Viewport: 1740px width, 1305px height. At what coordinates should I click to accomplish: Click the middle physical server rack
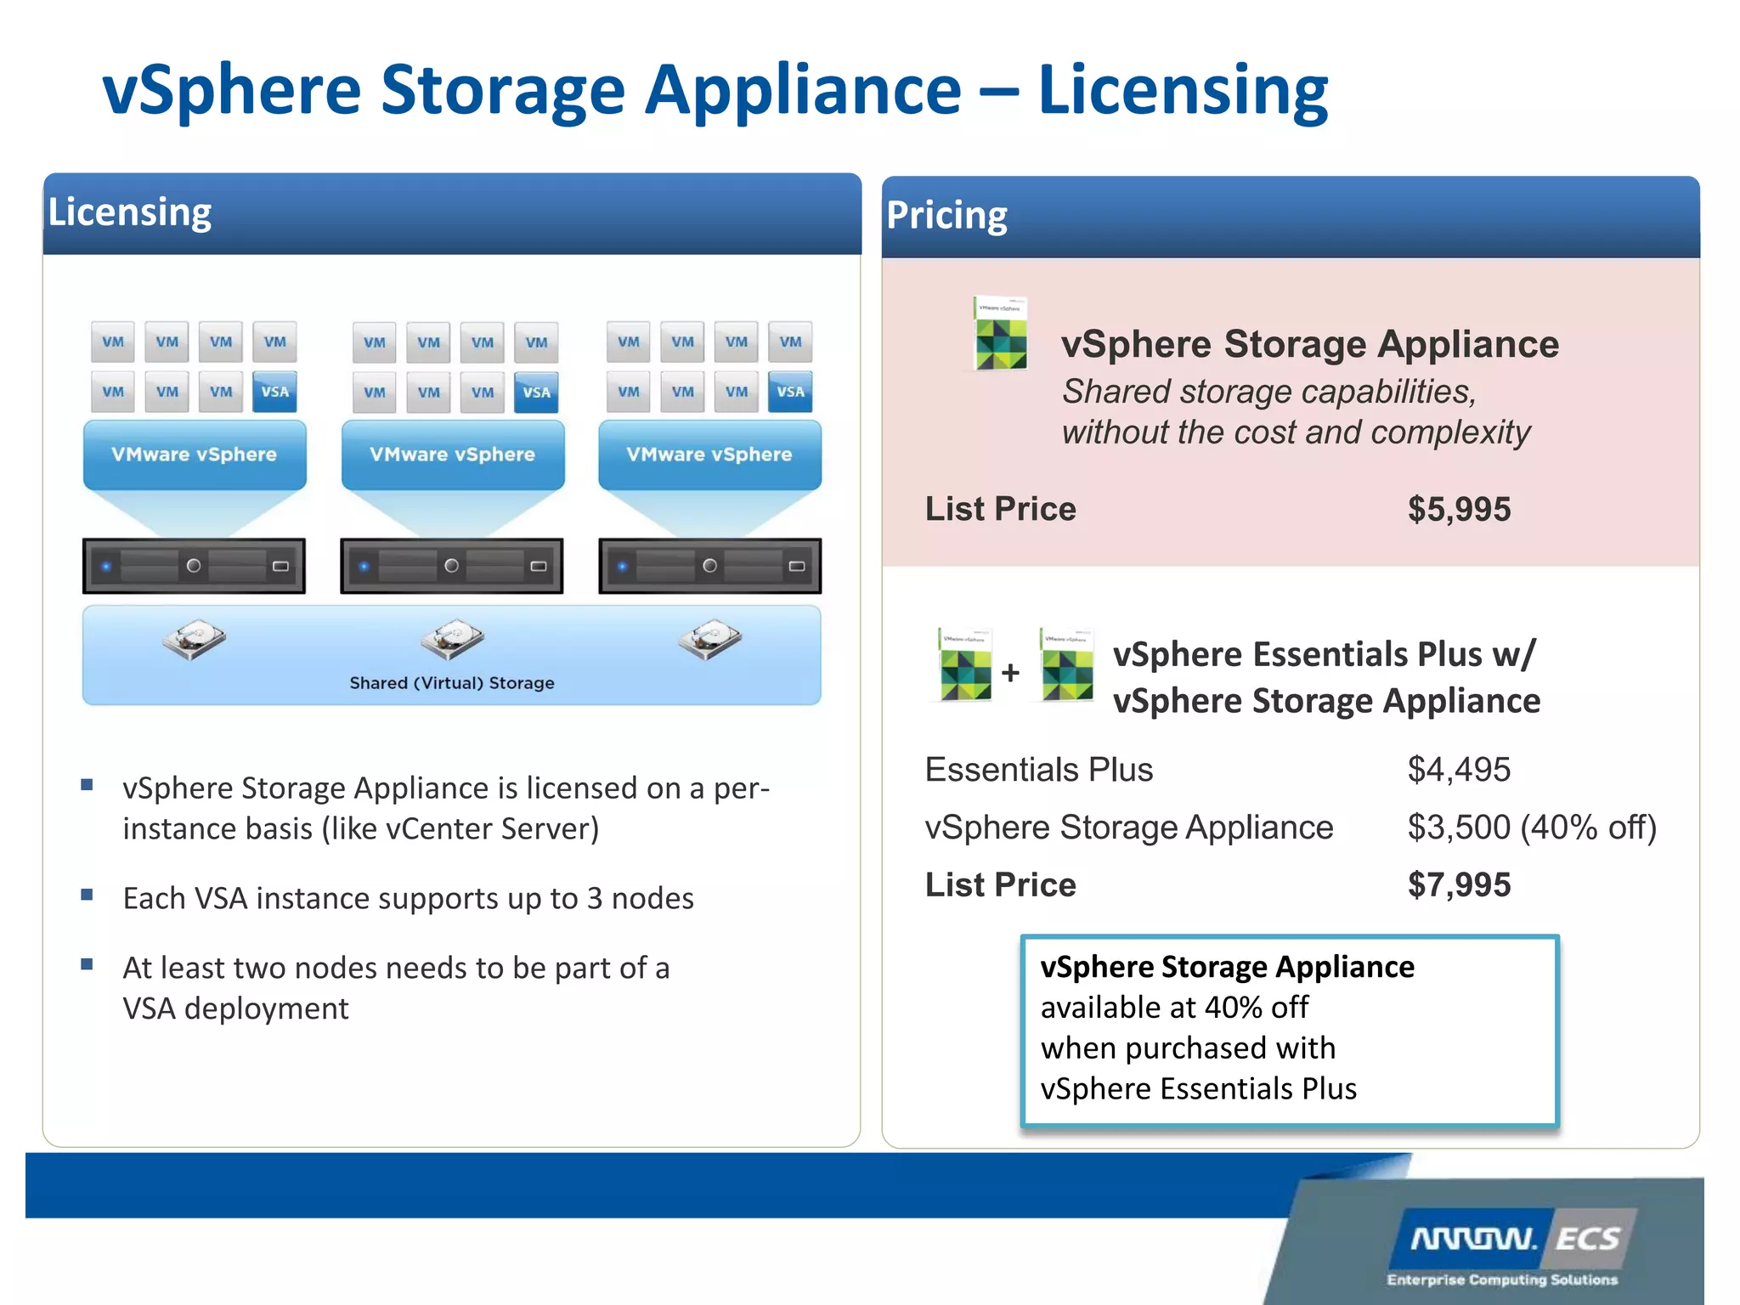click(x=452, y=566)
